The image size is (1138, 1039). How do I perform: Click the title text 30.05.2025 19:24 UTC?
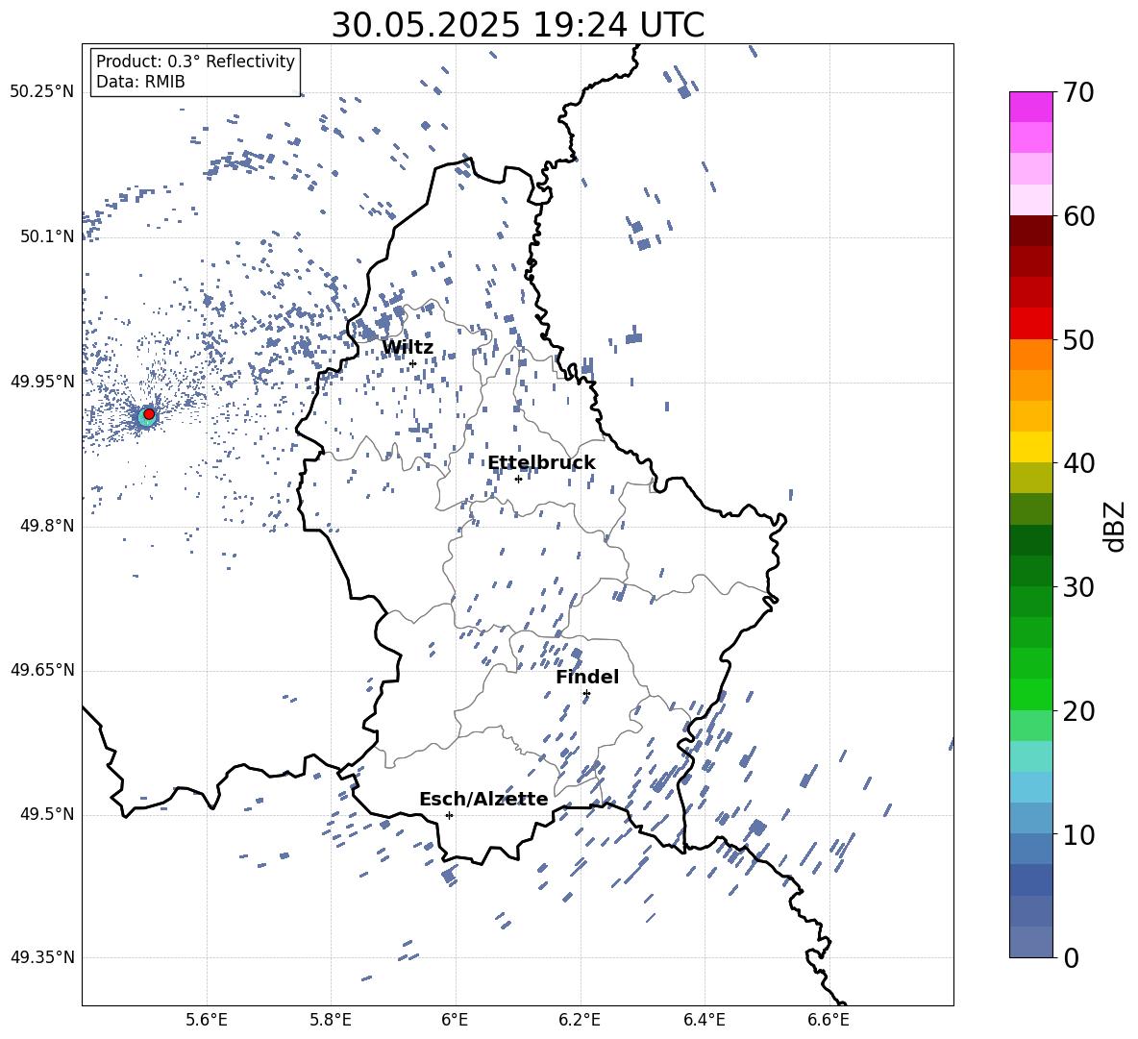coord(517,25)
